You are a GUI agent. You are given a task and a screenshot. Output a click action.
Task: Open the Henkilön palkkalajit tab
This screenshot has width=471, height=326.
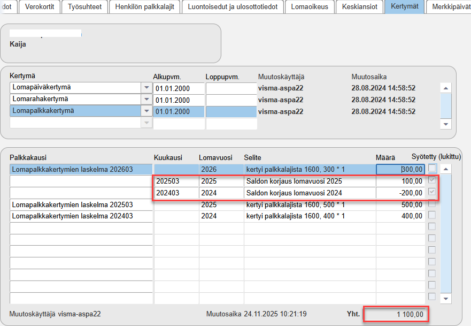[144, 6]
